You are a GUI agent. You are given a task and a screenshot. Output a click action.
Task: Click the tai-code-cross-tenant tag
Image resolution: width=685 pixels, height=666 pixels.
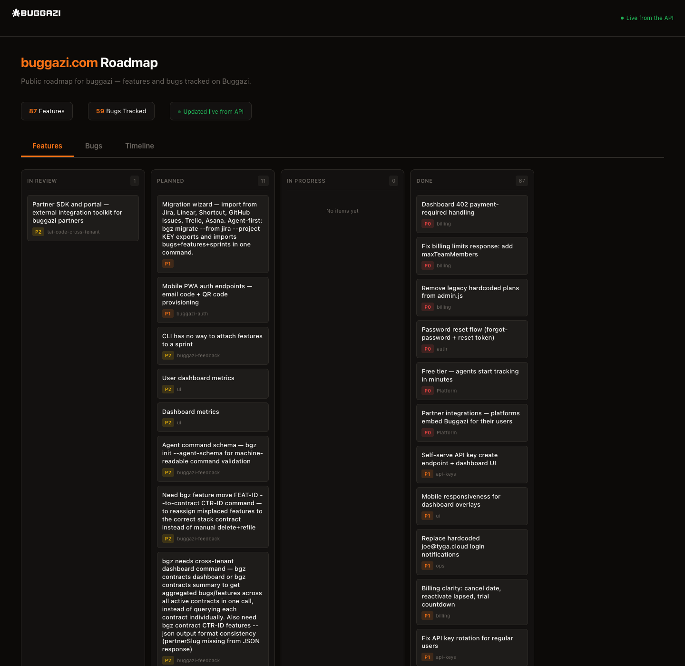73,232
